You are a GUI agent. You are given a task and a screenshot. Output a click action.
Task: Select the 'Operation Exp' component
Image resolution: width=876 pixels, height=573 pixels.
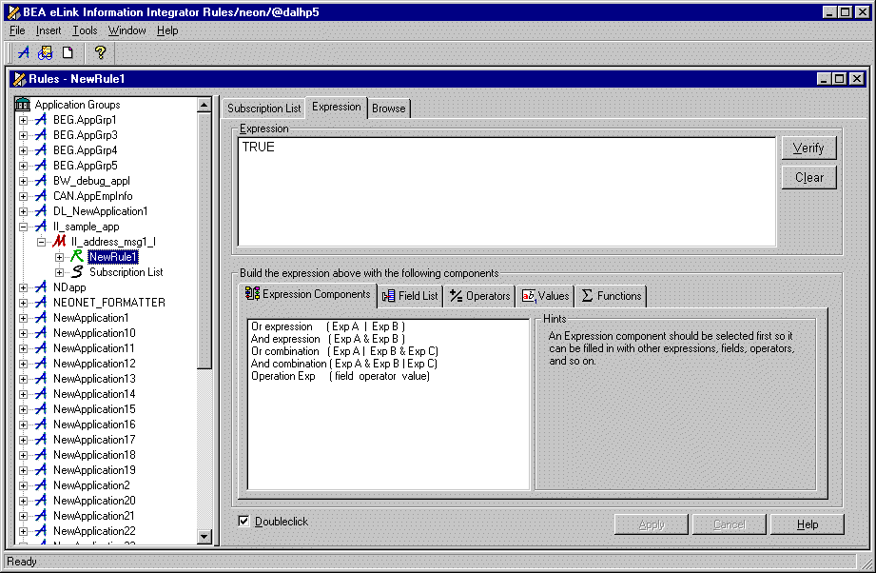point(341,376)
